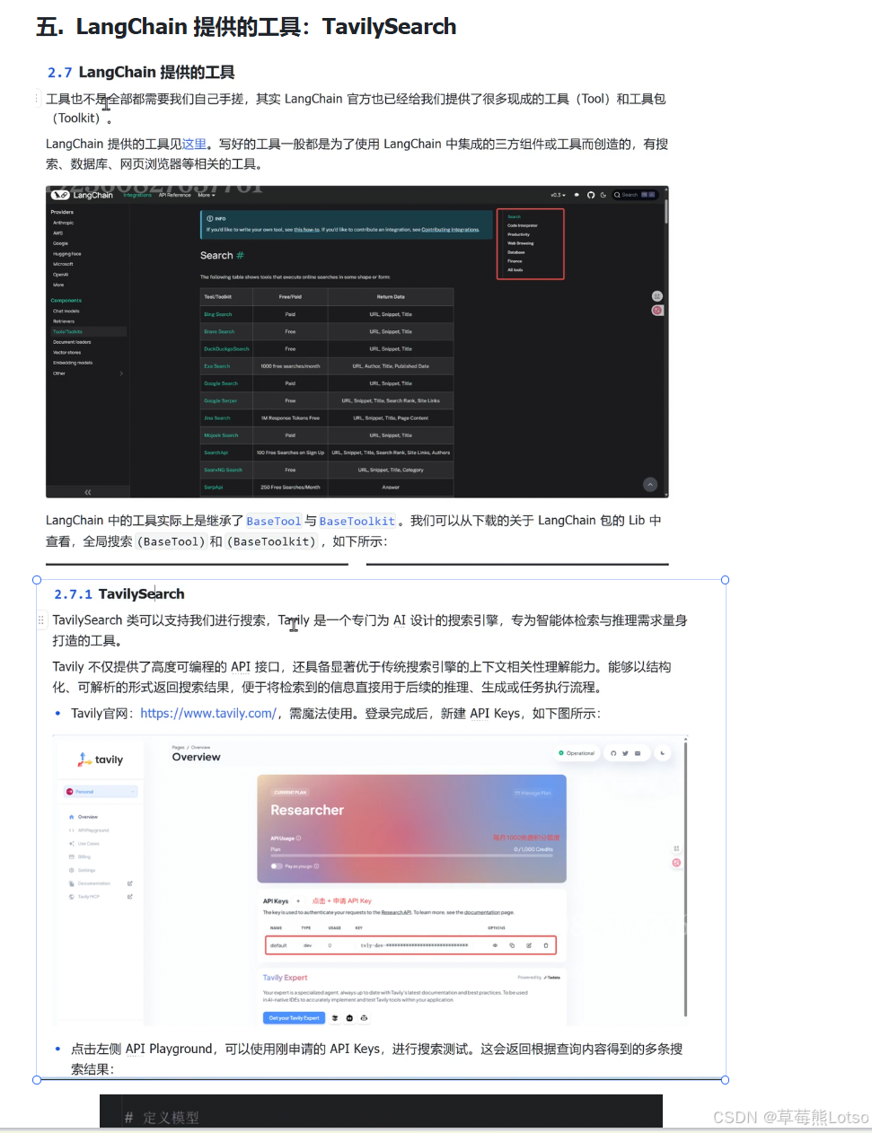Click the inline code BaseToolkit

pyautogui.click(x=357, y=521)
